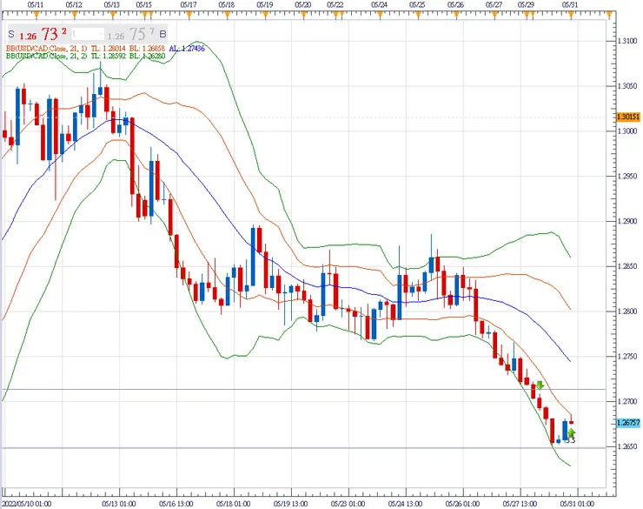The image size is (643, 509).
Task: Click the 1.2900 price axis label
Action: coord(627,221)
